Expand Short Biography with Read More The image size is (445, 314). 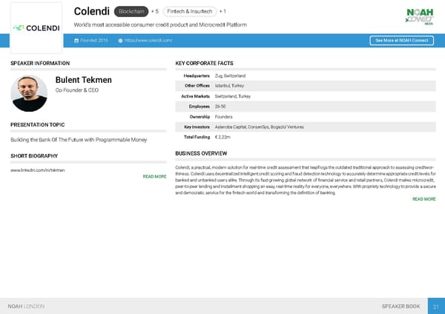(154, 177)
